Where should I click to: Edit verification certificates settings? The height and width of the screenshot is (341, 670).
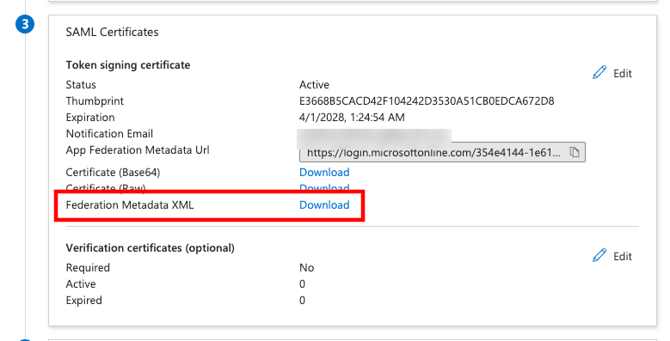click(612, 256)
